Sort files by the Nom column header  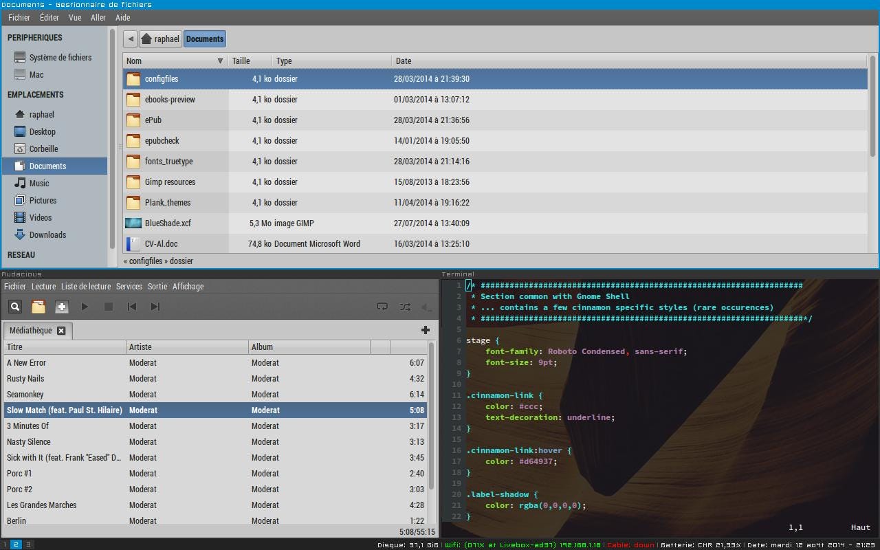click(176, 61)
